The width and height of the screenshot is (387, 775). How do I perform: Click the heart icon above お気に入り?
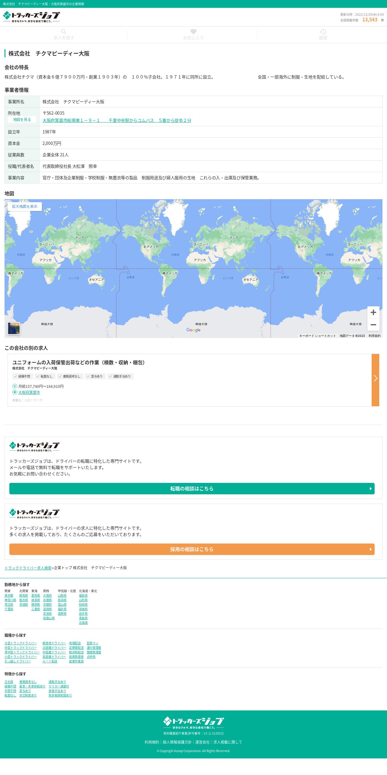(x=193, y=31)
